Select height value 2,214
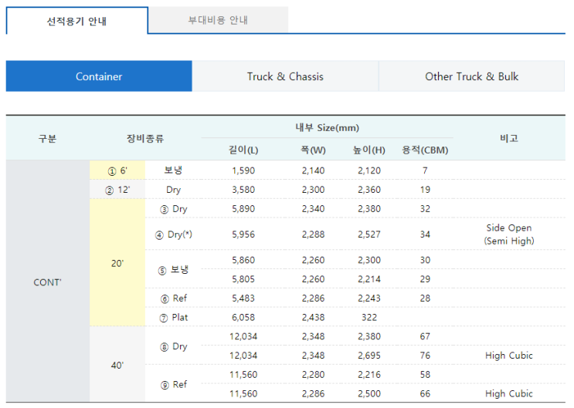Image resolution: width=574 pixels, height=408 pixels. point(369,279)
